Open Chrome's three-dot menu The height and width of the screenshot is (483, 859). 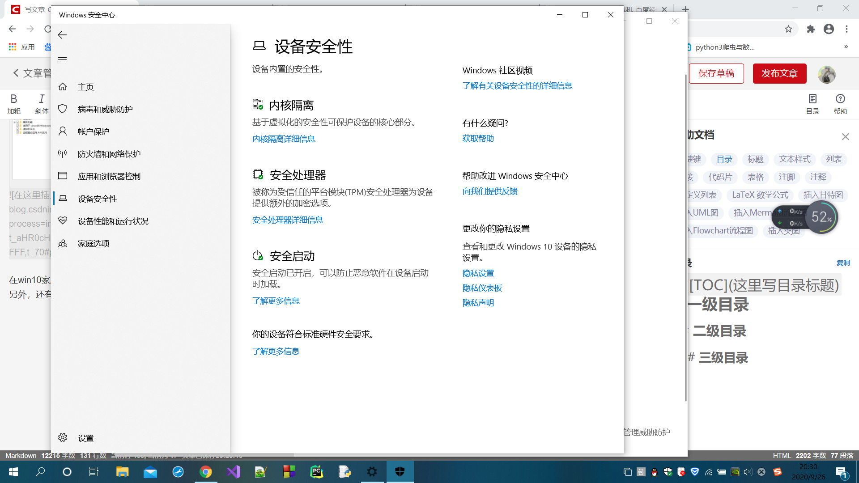846,29
